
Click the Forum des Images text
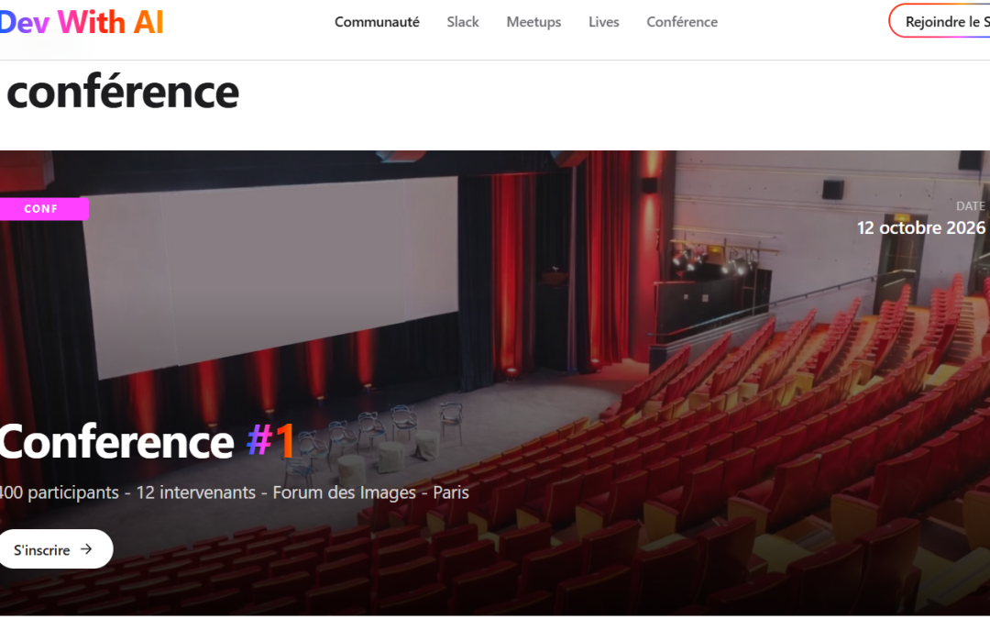coord(344,492)
